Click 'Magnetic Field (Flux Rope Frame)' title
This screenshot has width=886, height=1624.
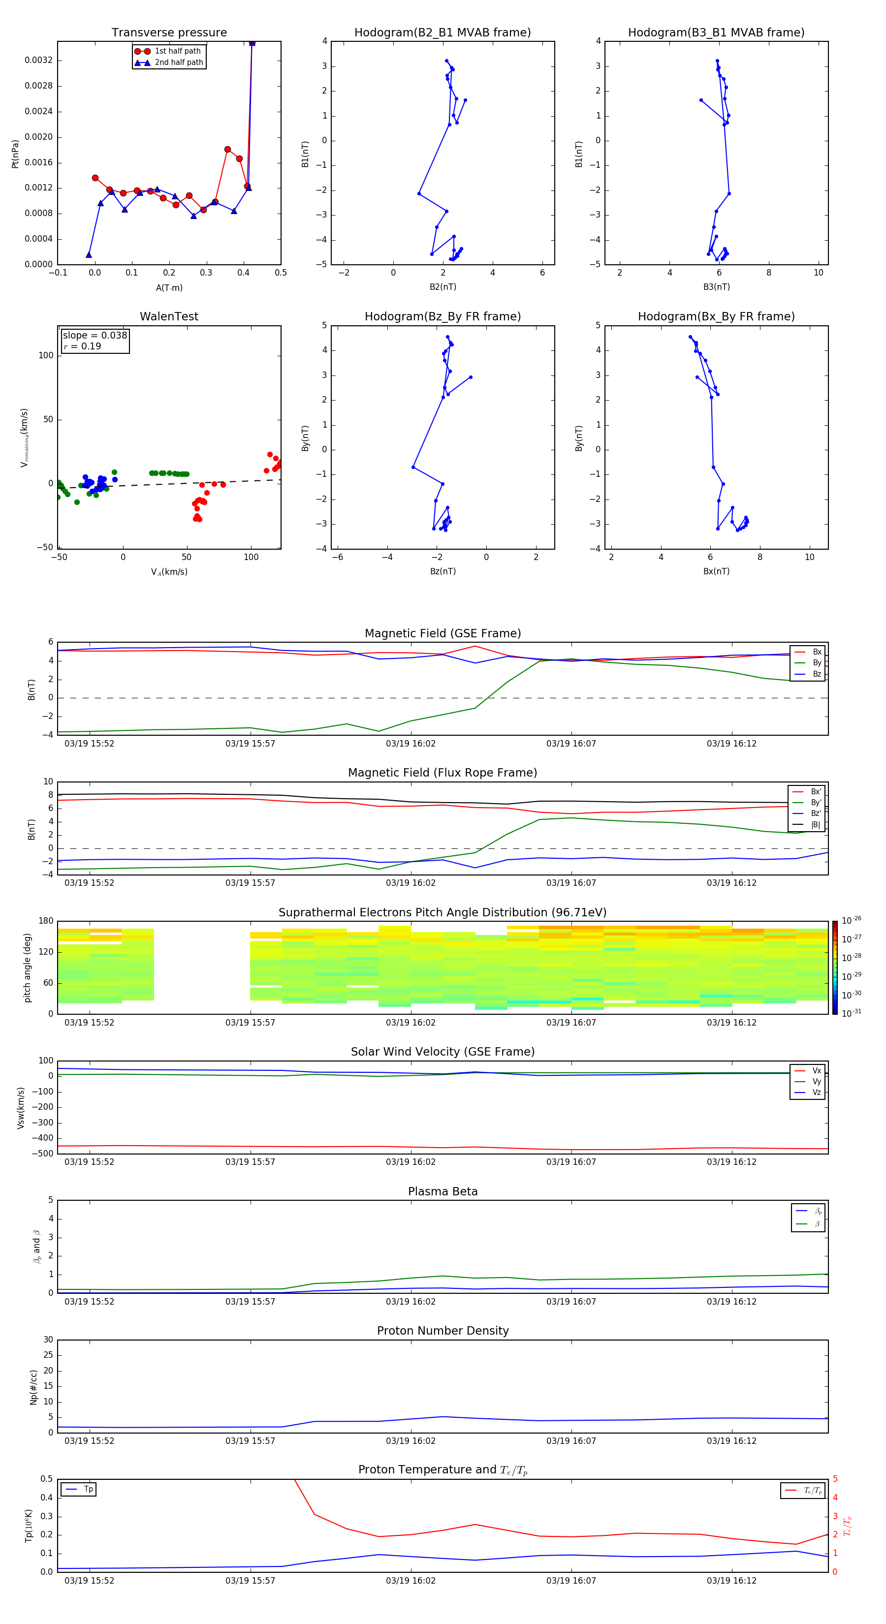coord(443,773)
